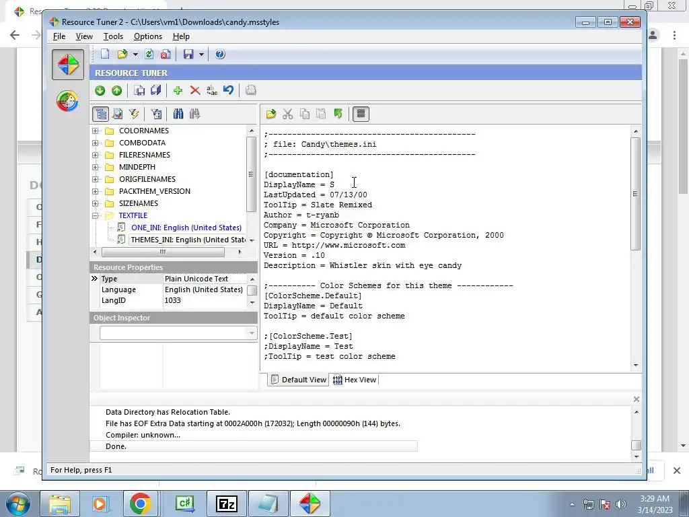Screen dimensions: 689x517
Task: Click the filter list options icon
Action: (156, 114)
